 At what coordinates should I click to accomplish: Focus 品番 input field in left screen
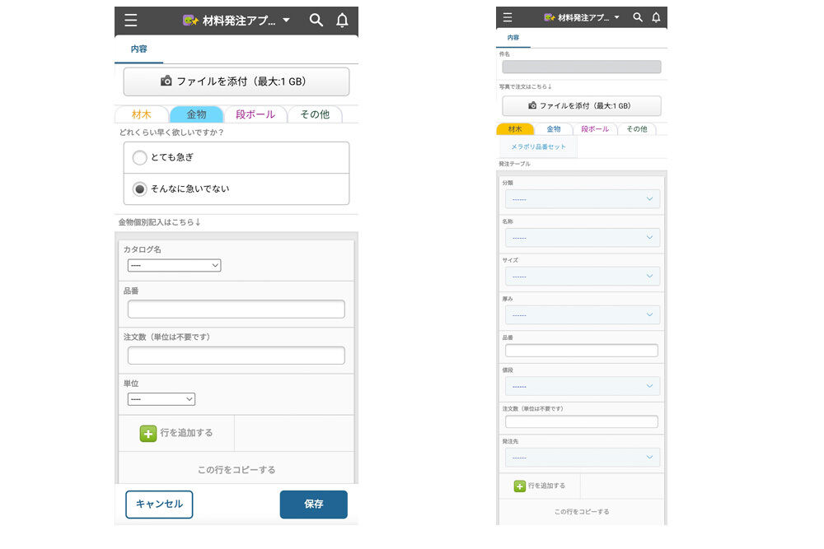[236, 309]
